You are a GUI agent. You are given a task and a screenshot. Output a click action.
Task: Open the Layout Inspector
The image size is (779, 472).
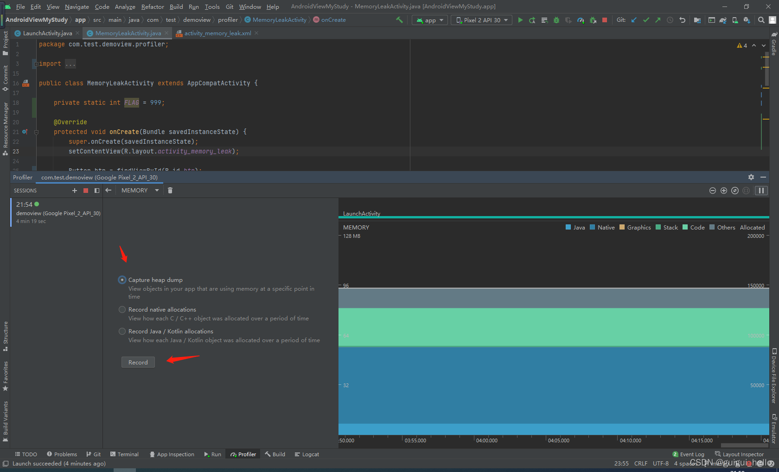click(740, 454)
